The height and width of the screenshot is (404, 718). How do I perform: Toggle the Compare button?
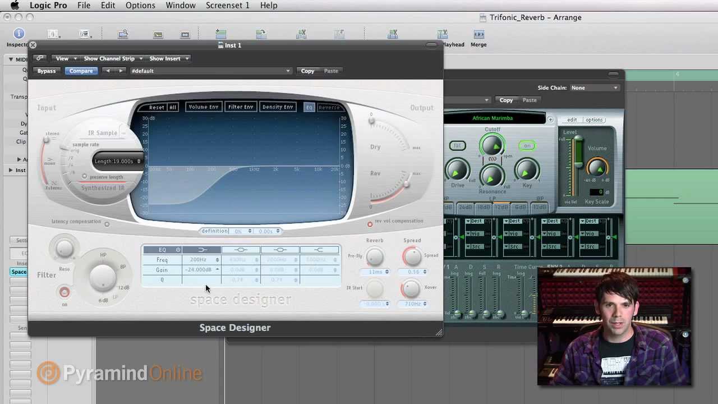[x=81, y=71]
